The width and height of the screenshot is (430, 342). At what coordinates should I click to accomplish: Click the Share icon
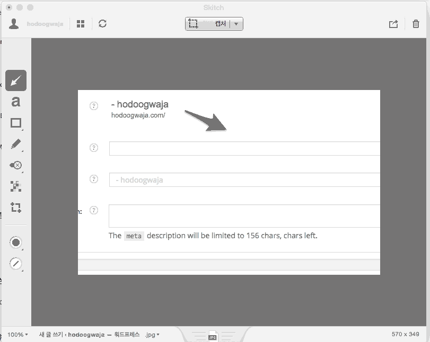[x=393, y=24]
